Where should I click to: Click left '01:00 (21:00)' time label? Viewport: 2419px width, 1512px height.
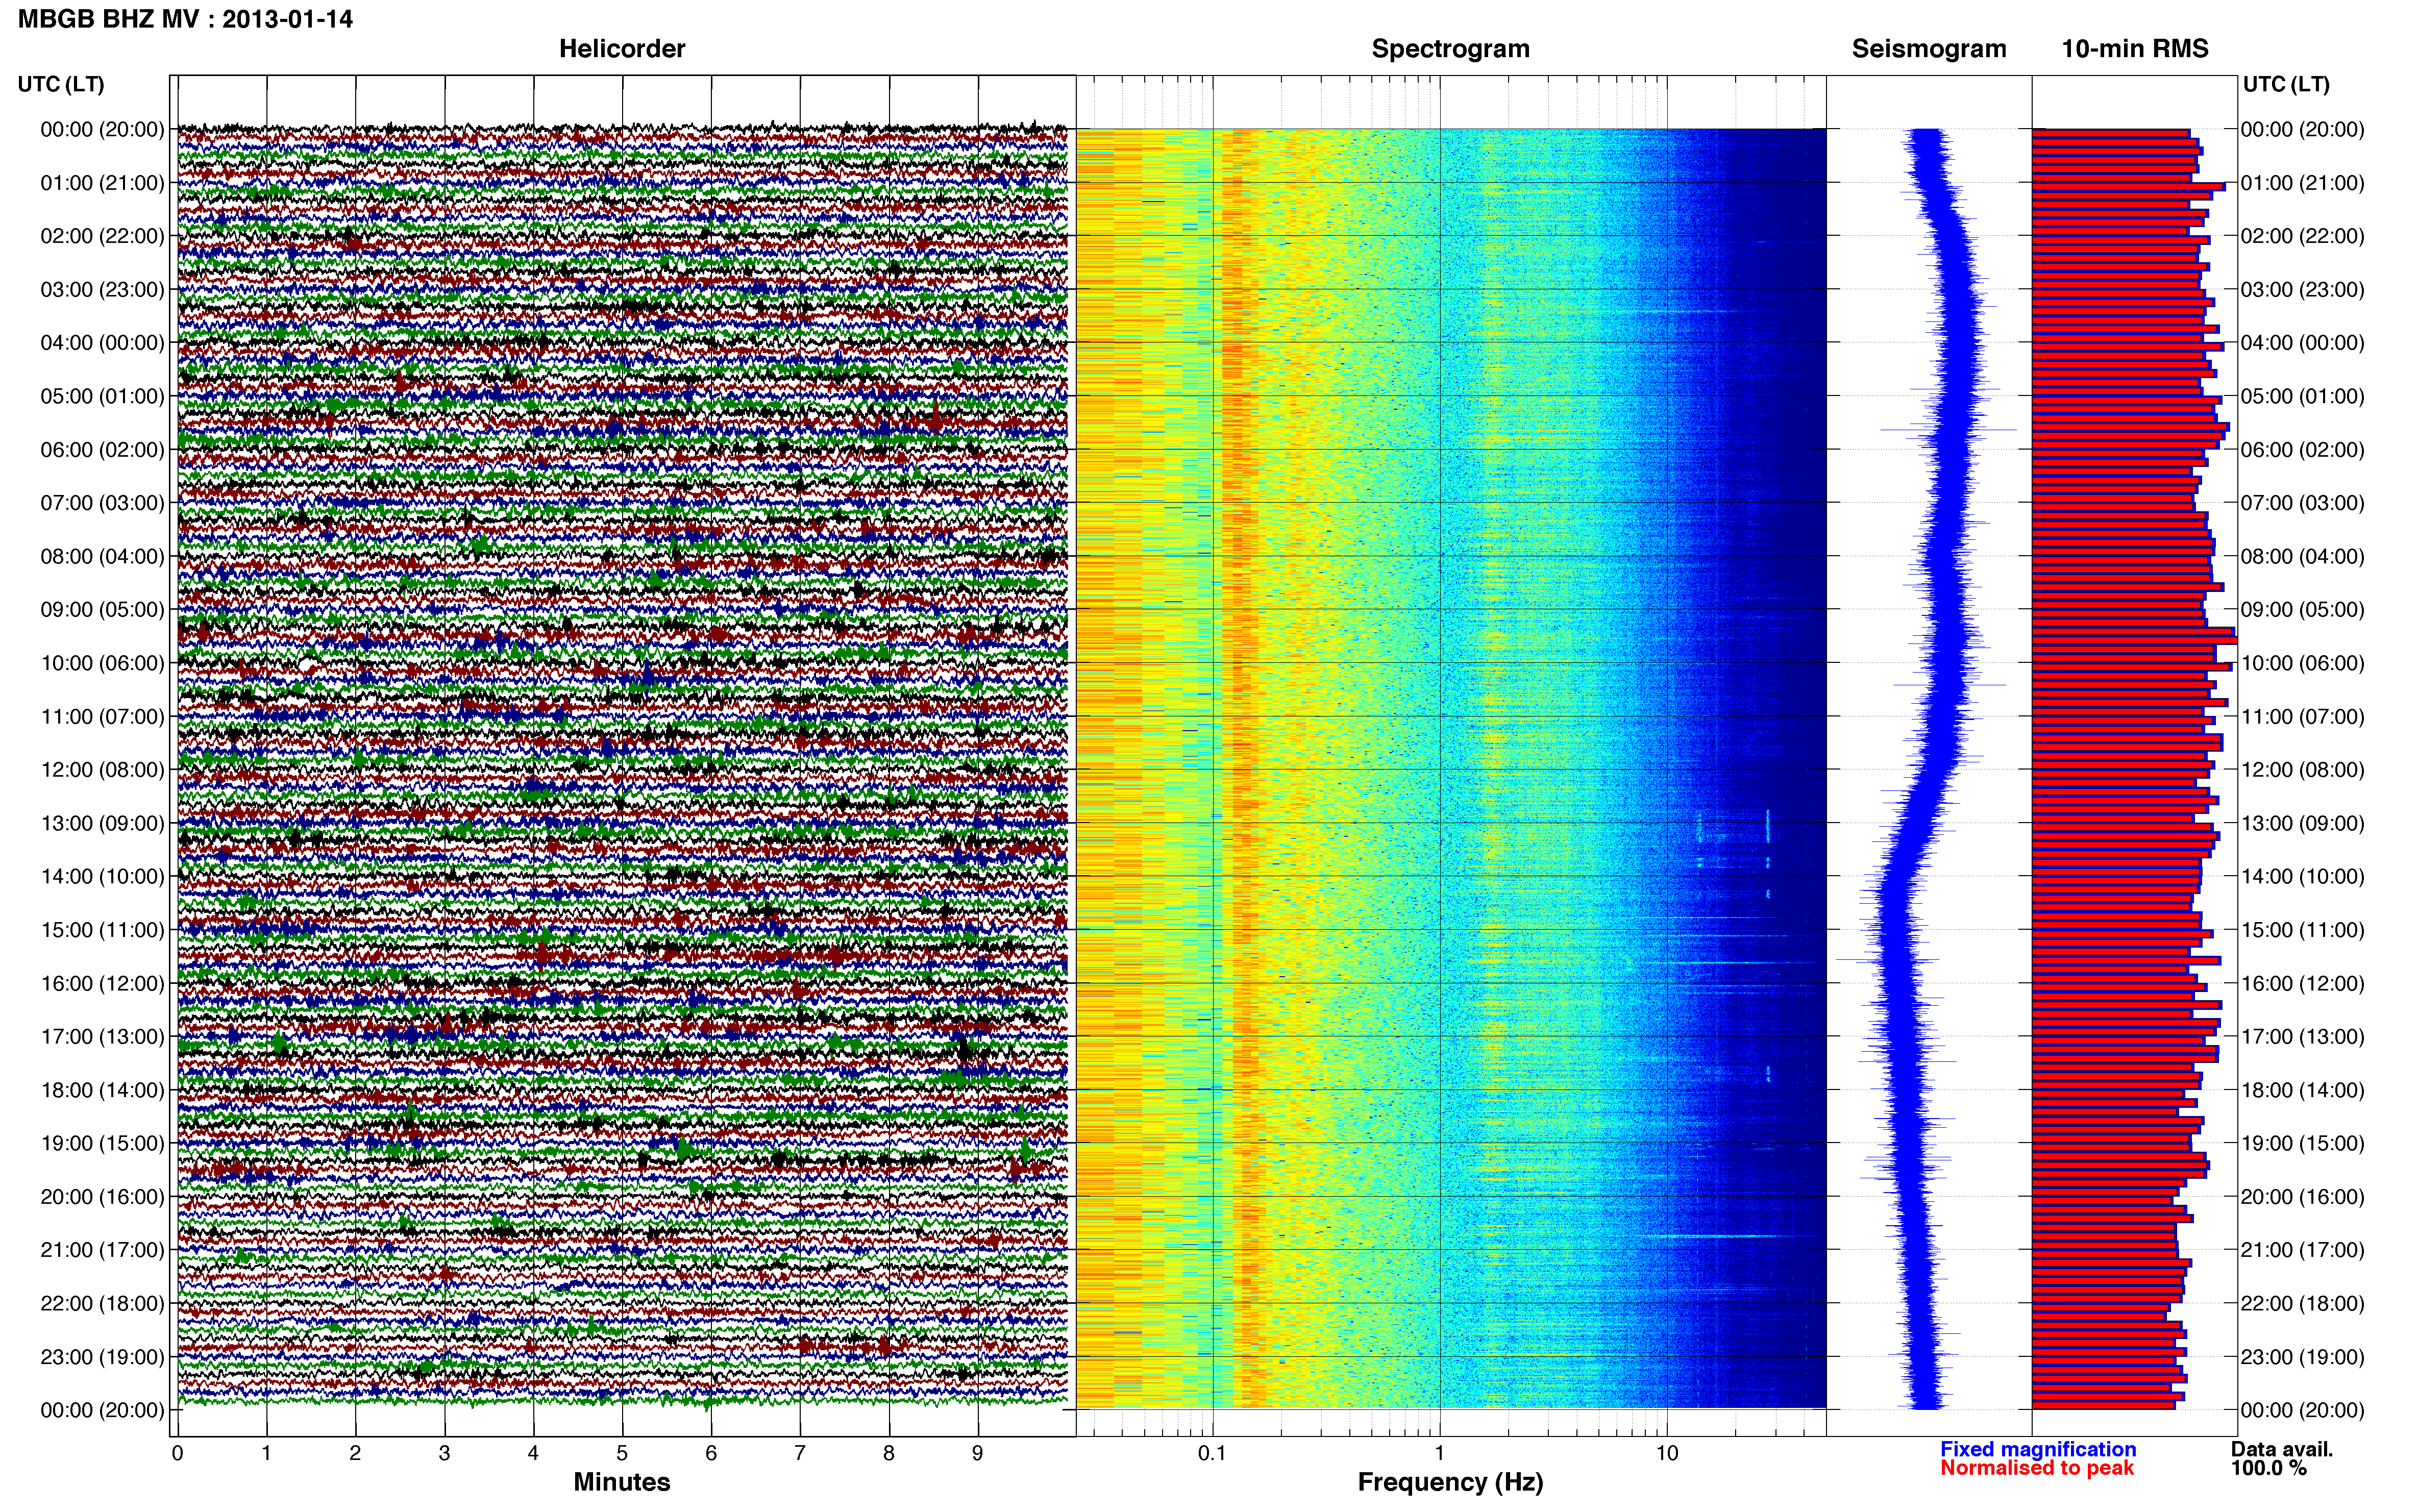click(102, 183)
